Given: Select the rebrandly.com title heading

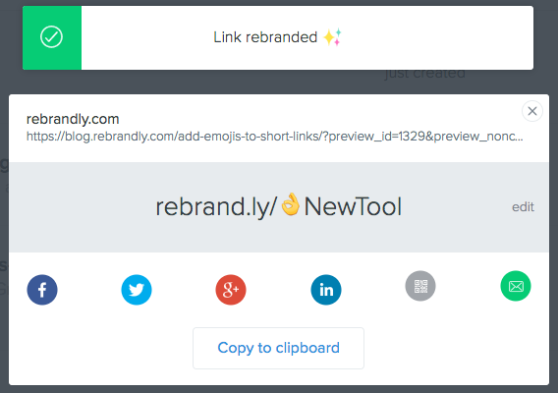Looking at the screenshot, I should [x=73, y=119].
